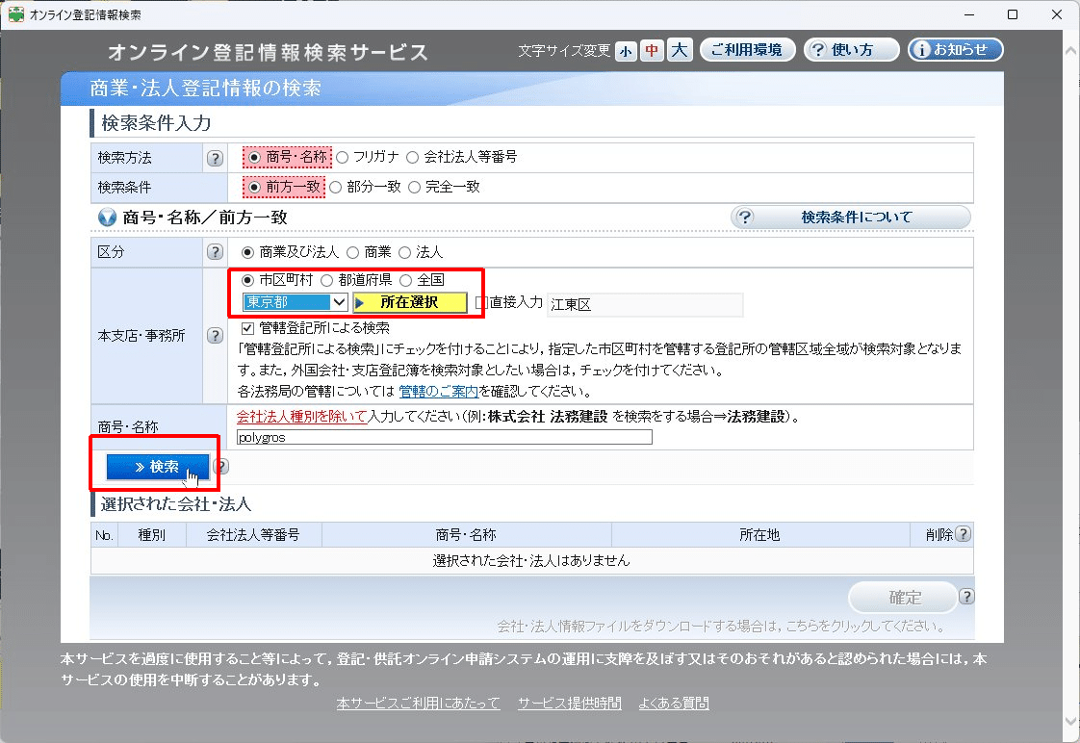Open the よくある質問 link
This screenshot has width=1080, height=743.
[674, 704]
